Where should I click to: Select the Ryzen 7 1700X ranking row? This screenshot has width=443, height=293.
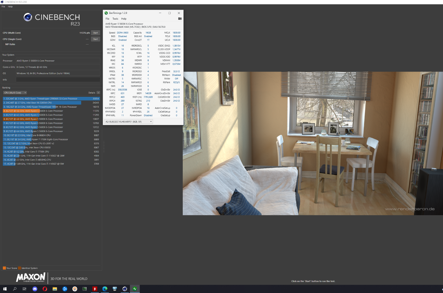51,139
